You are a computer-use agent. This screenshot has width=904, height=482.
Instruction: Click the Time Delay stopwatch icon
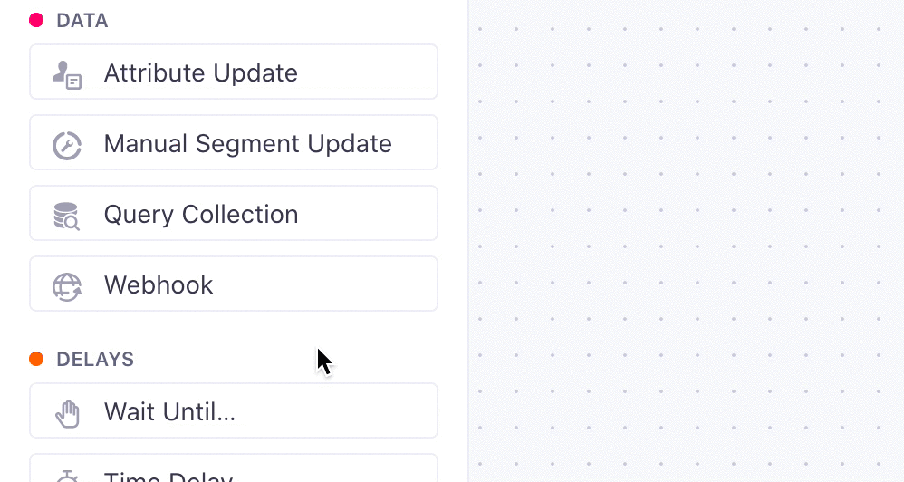[67, 476]
